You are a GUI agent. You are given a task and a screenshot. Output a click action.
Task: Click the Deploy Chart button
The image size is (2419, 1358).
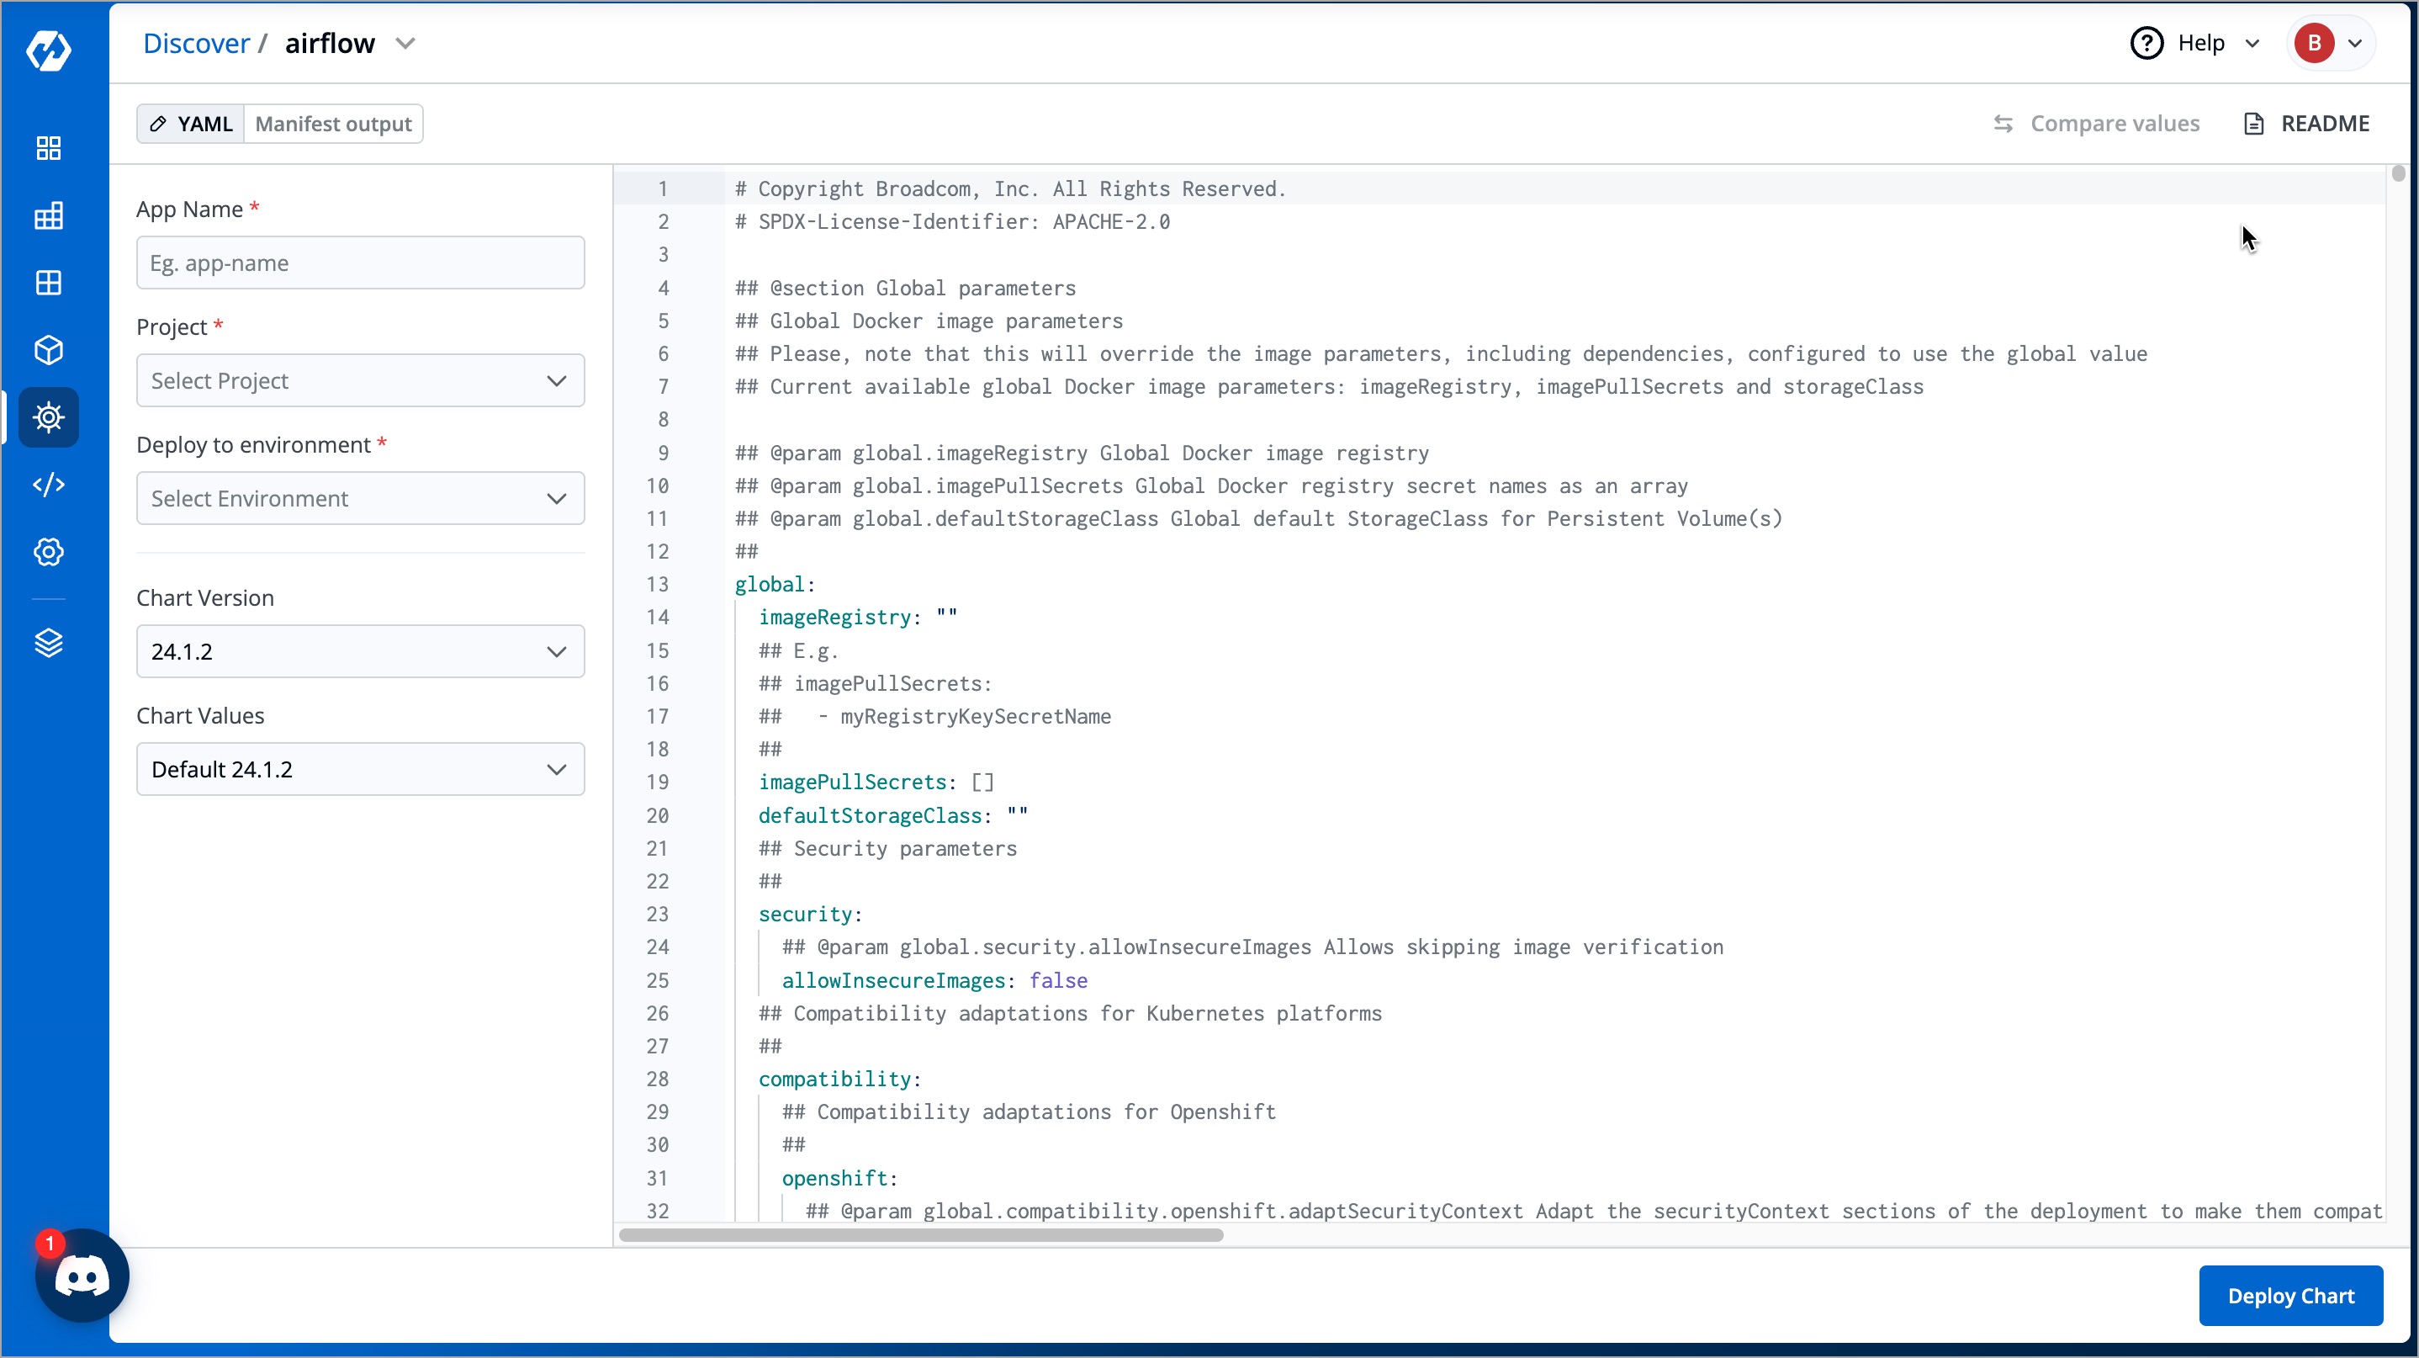click(2291, 1296)
